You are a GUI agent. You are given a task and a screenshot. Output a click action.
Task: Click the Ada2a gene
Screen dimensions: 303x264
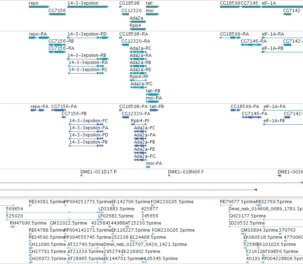click(x=137, y=22)
